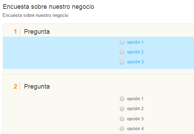Click 'opción 3' label under question 2
The width and height of the screenshot is (194, 134).
[x=135, y=119]
